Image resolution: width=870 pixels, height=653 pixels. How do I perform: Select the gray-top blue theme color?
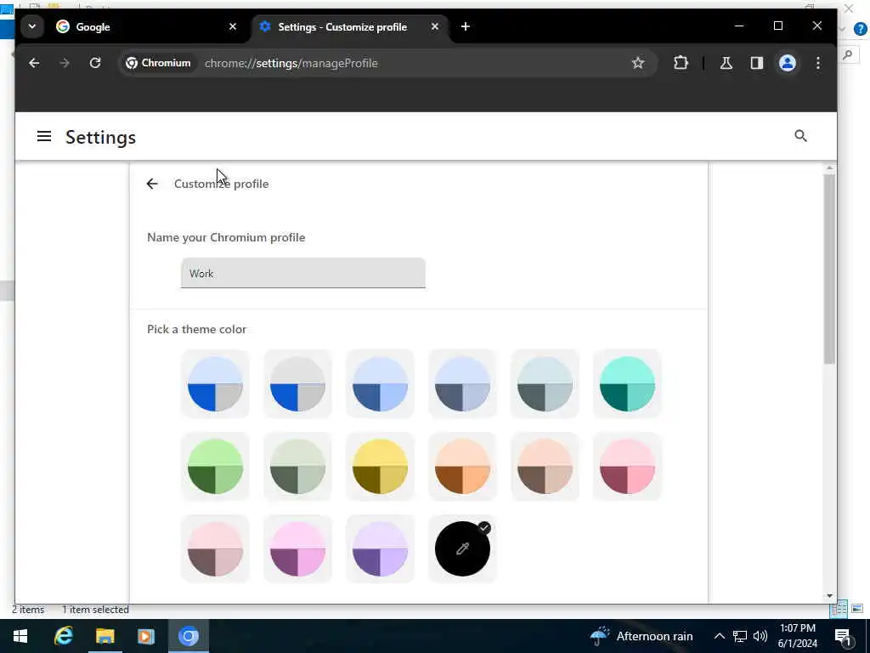[297, 383]
